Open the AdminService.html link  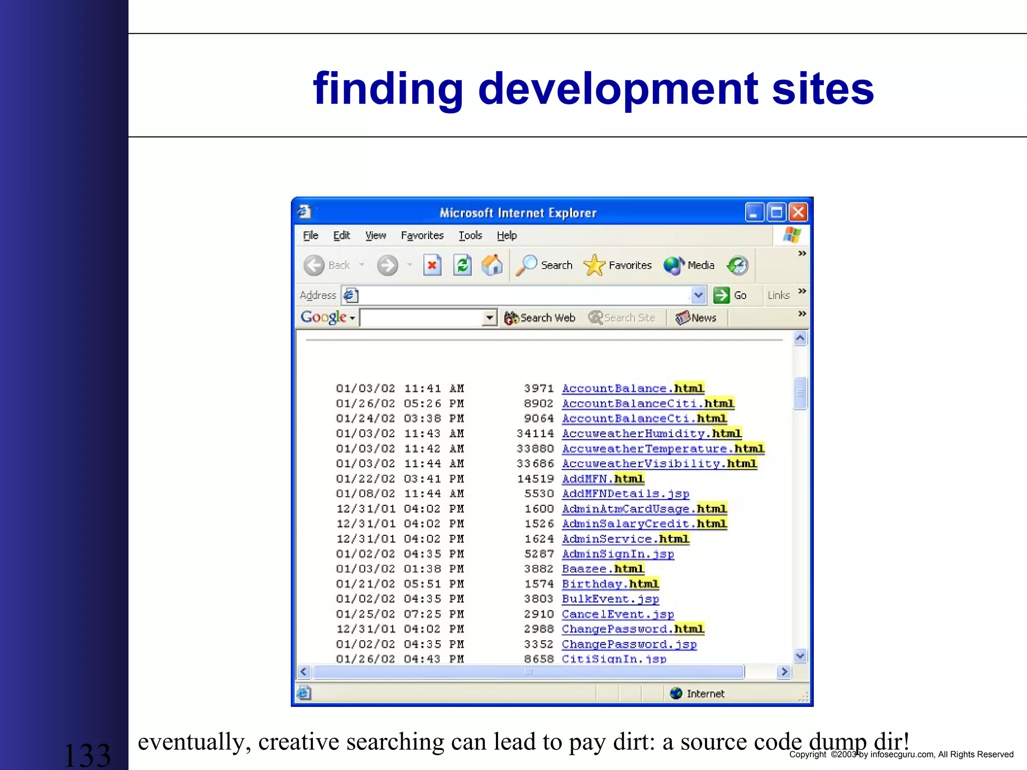[x=626, y=538]
